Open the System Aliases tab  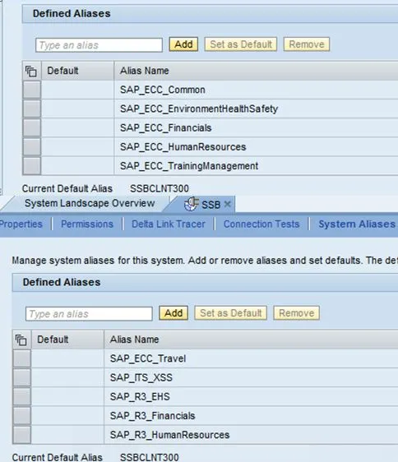[357, 224]
